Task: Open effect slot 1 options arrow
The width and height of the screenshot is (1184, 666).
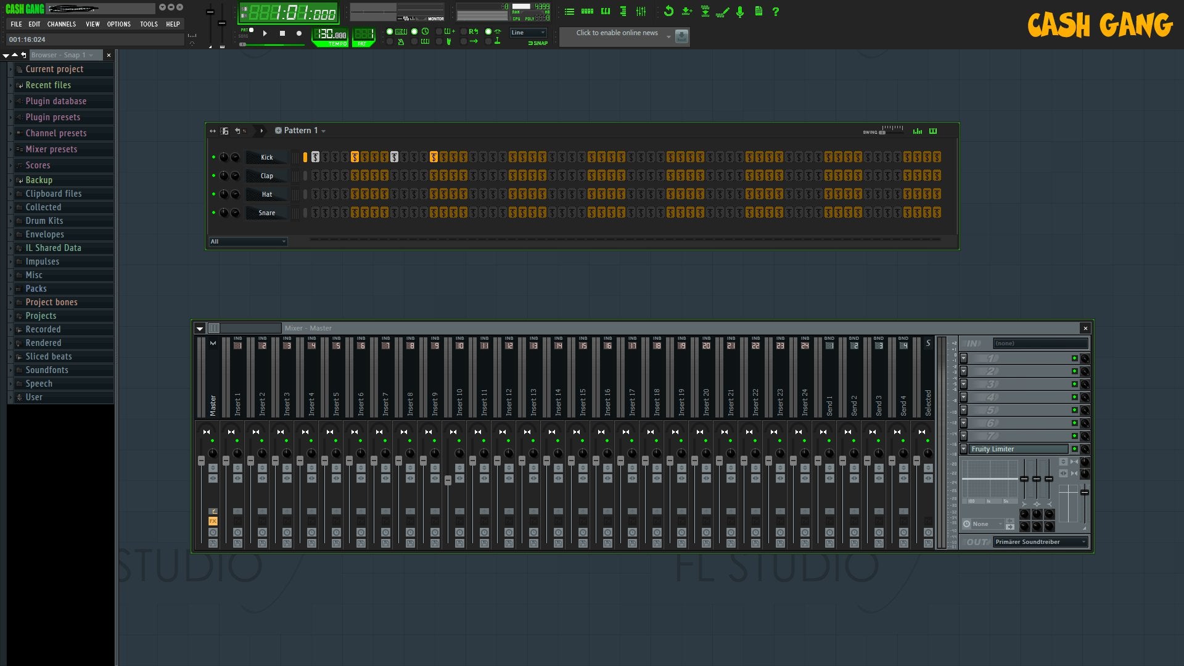Action: pos(963,358)
